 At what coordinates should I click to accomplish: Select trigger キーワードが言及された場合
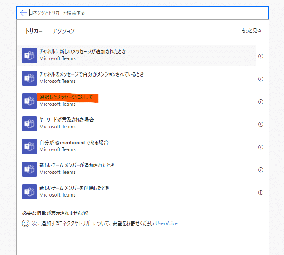tap(137, 124)
